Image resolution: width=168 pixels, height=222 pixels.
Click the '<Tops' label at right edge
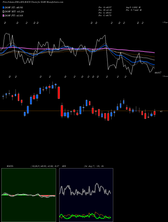(165, 23)
